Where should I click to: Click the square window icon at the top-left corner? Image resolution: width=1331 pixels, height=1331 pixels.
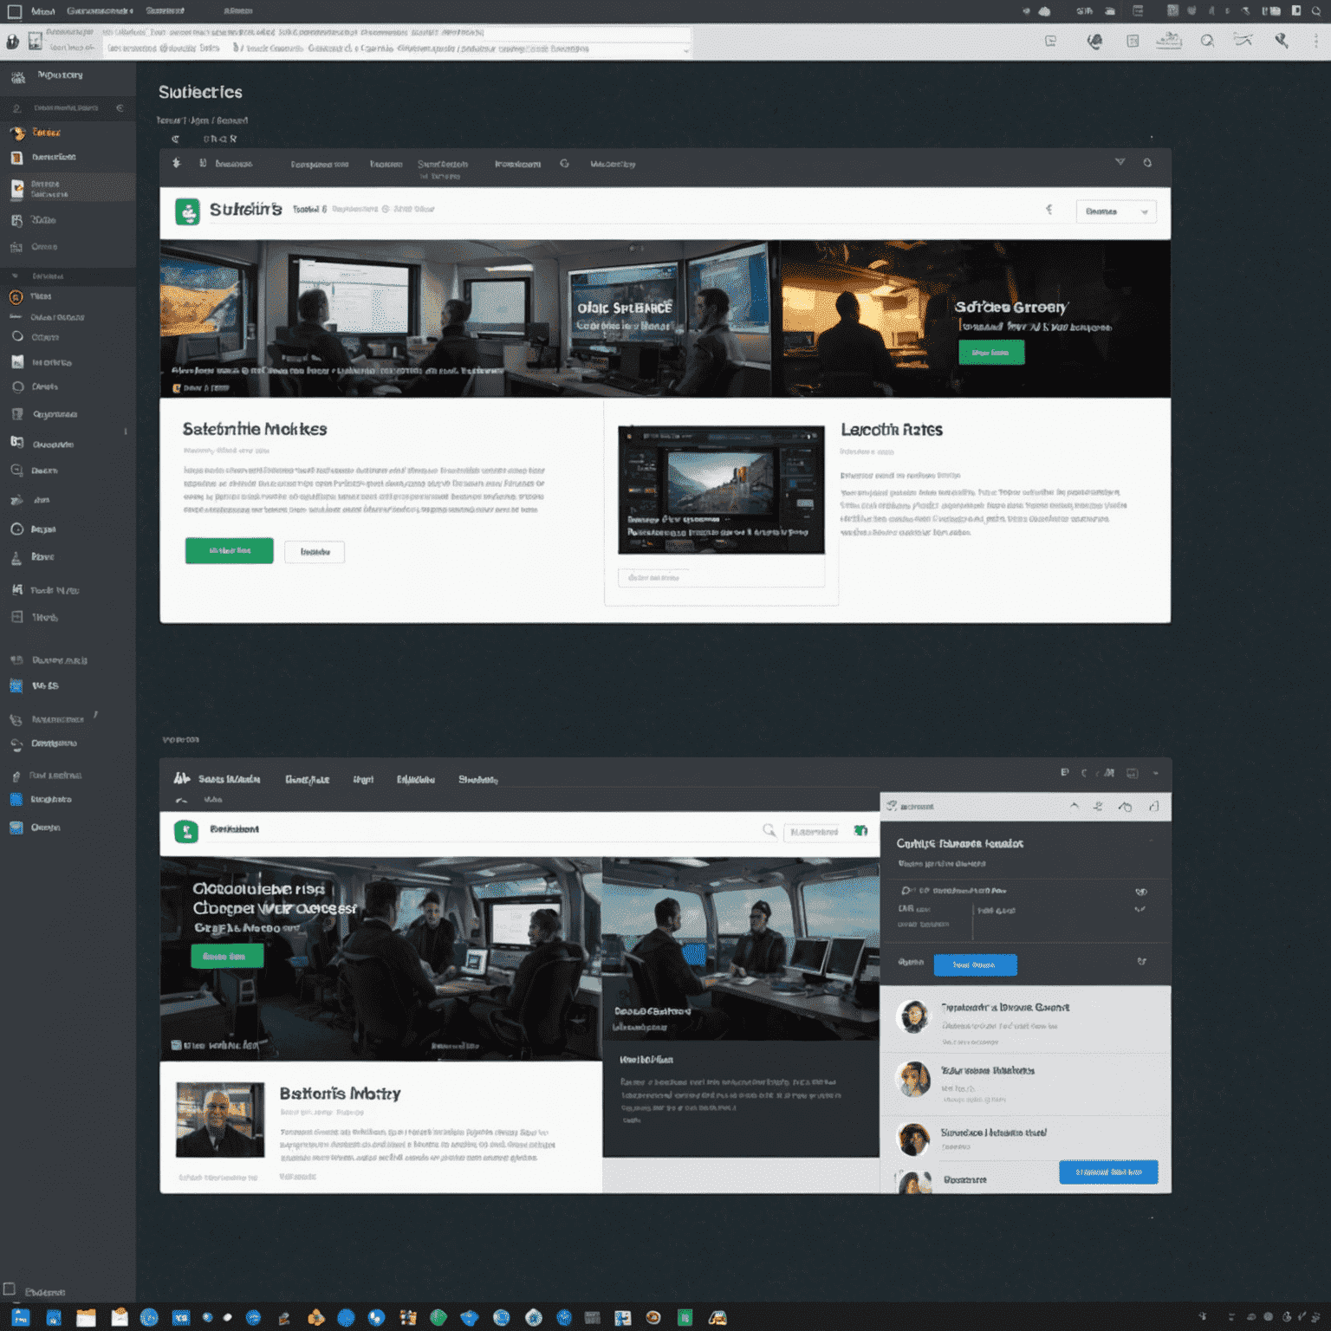15,11
